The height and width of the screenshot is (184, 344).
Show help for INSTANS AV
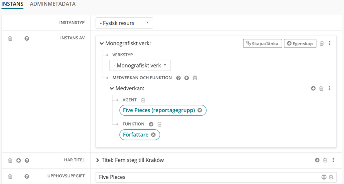point(27,39)
